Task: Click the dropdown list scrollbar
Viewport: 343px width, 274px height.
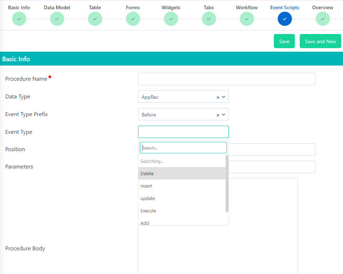Action: [227, 183]
